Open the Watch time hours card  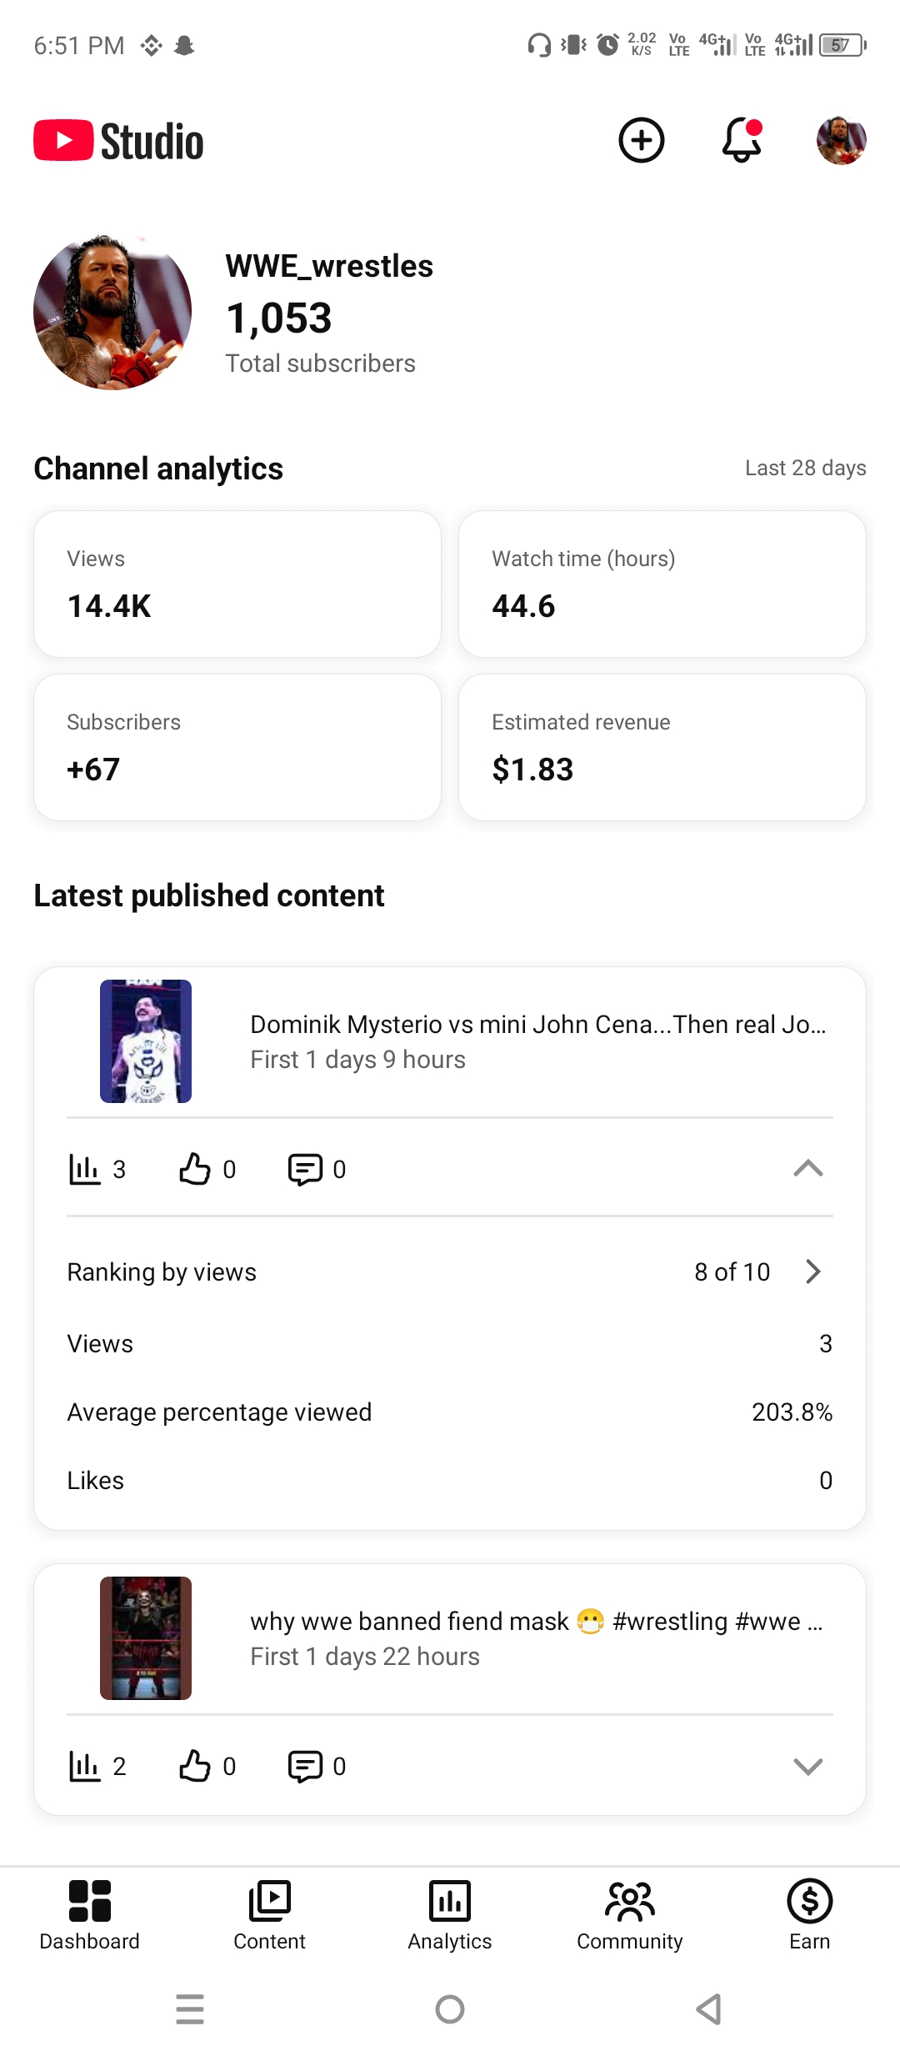click(x=662, y=584)
